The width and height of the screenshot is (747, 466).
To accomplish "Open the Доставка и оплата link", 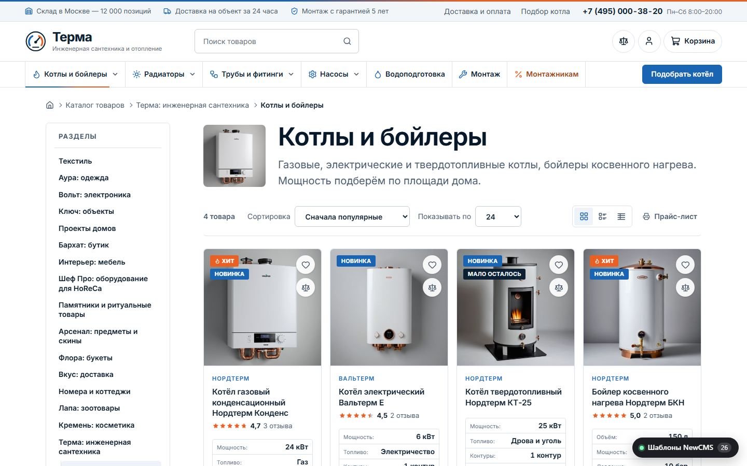I will point(477,11).
